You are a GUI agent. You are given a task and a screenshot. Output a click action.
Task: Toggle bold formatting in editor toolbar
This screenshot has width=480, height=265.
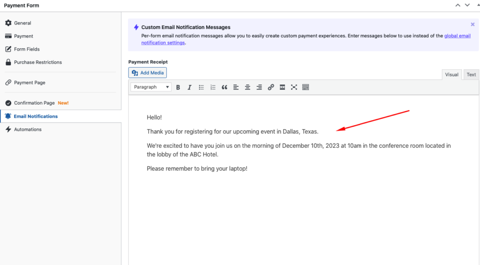click(x=178, y=87)
